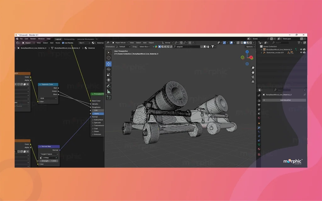Select the Cursor tool in viewport toolbar
This screenshot has height=201, width=322.
click(108, 58)
